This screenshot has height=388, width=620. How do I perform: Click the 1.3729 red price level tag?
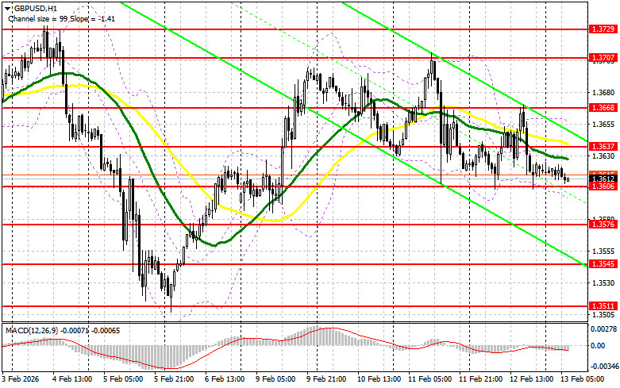(603, 29)
